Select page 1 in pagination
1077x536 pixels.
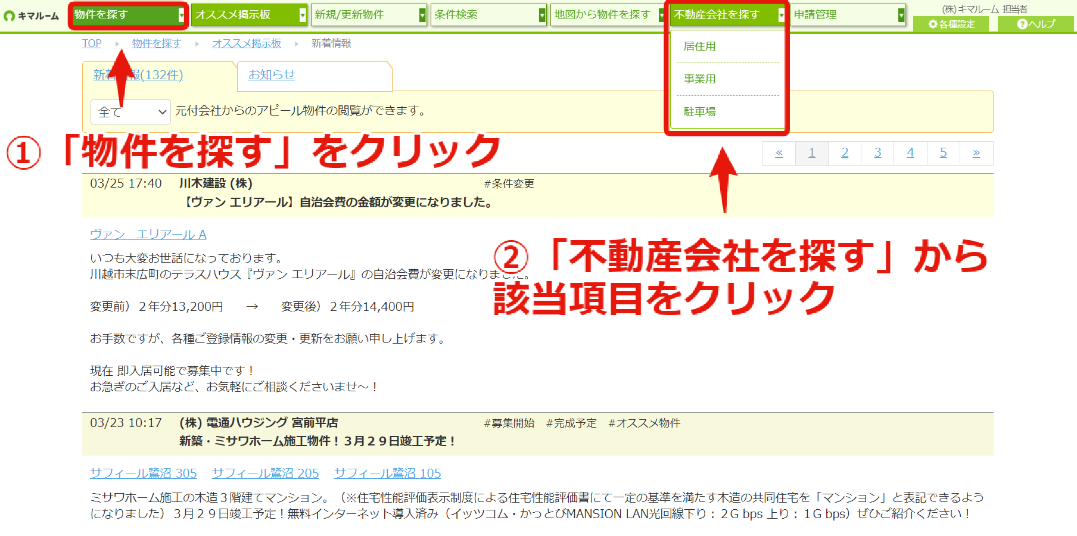(811, 153)
